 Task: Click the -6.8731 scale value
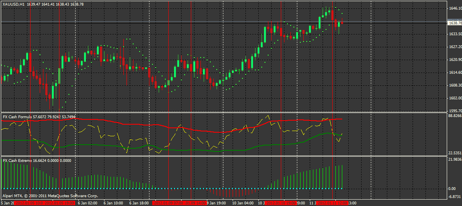click(x=454, y=196)
